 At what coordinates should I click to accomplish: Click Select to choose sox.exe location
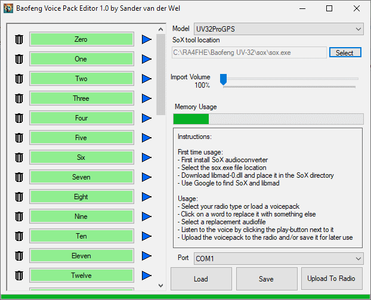pos(345,52)
